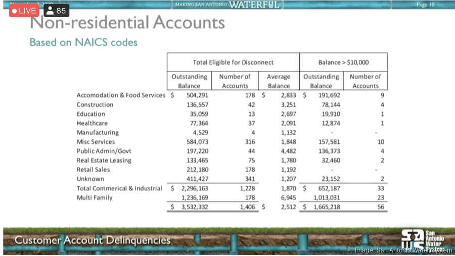Click the viewer count badge showing 85
Viewport: 455px width, 256px height.
coord(56,11)
